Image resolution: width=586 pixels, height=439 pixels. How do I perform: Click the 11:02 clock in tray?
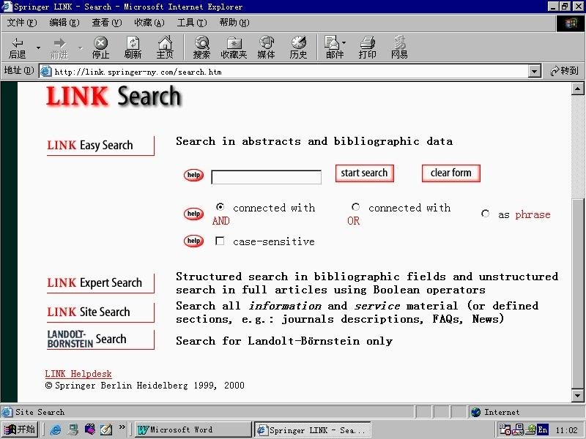pos(566,430)
